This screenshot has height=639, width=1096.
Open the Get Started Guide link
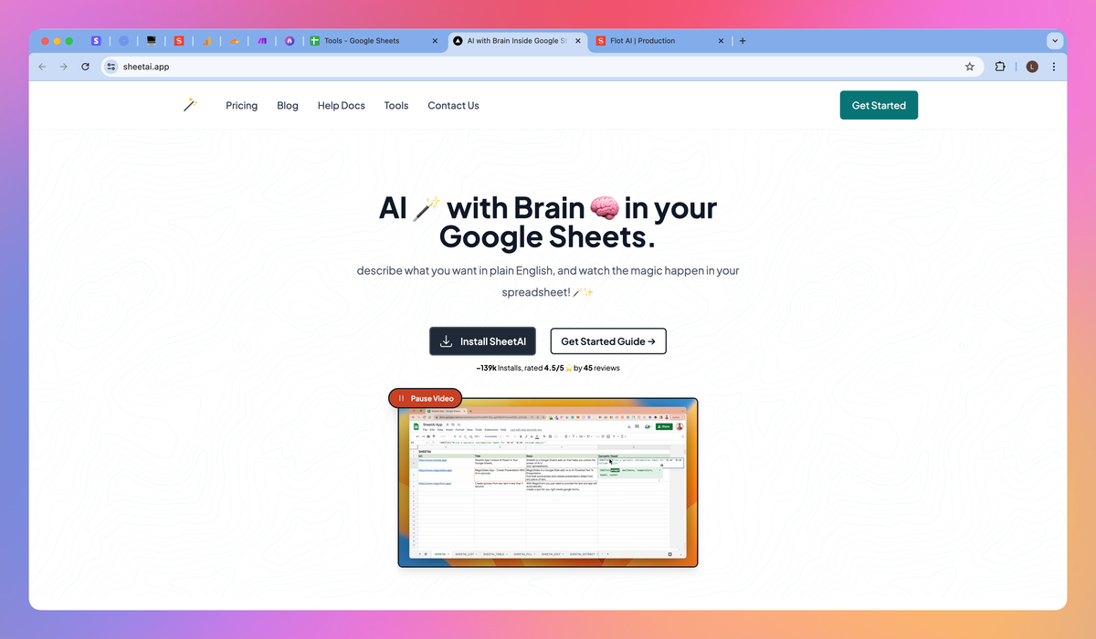point(608,341)
